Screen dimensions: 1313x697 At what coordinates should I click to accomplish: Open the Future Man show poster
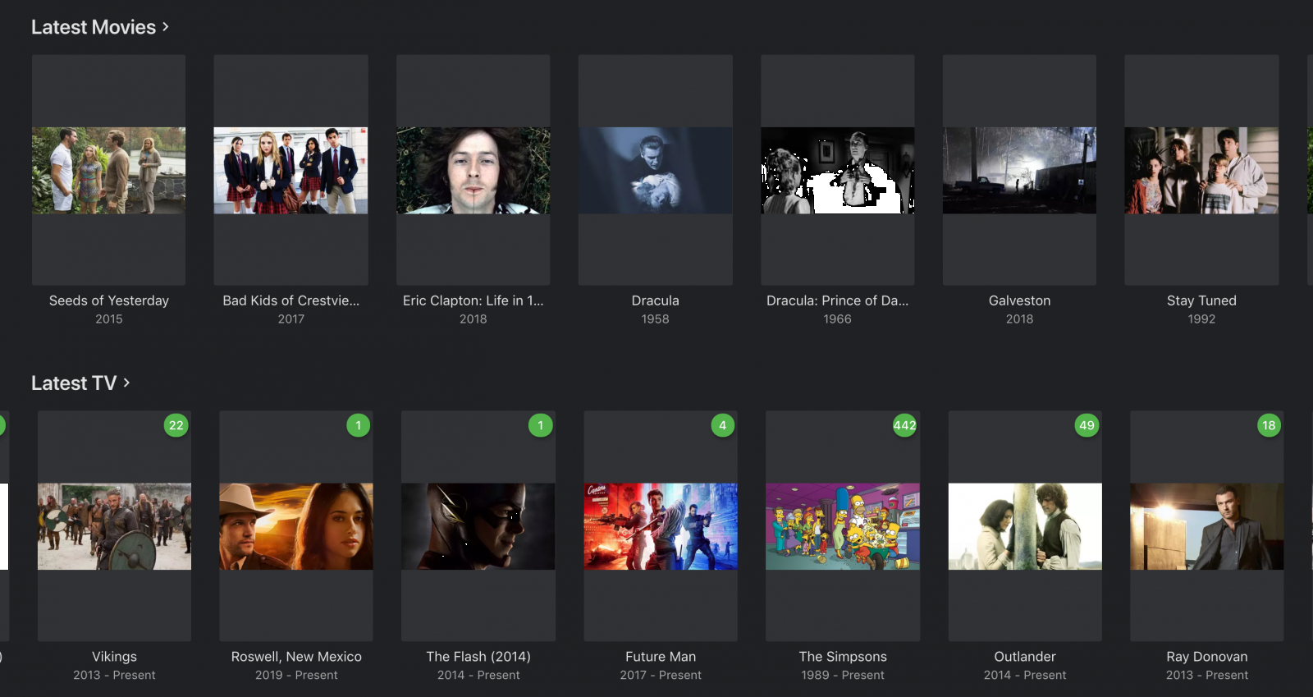click(x=661, y=526)
